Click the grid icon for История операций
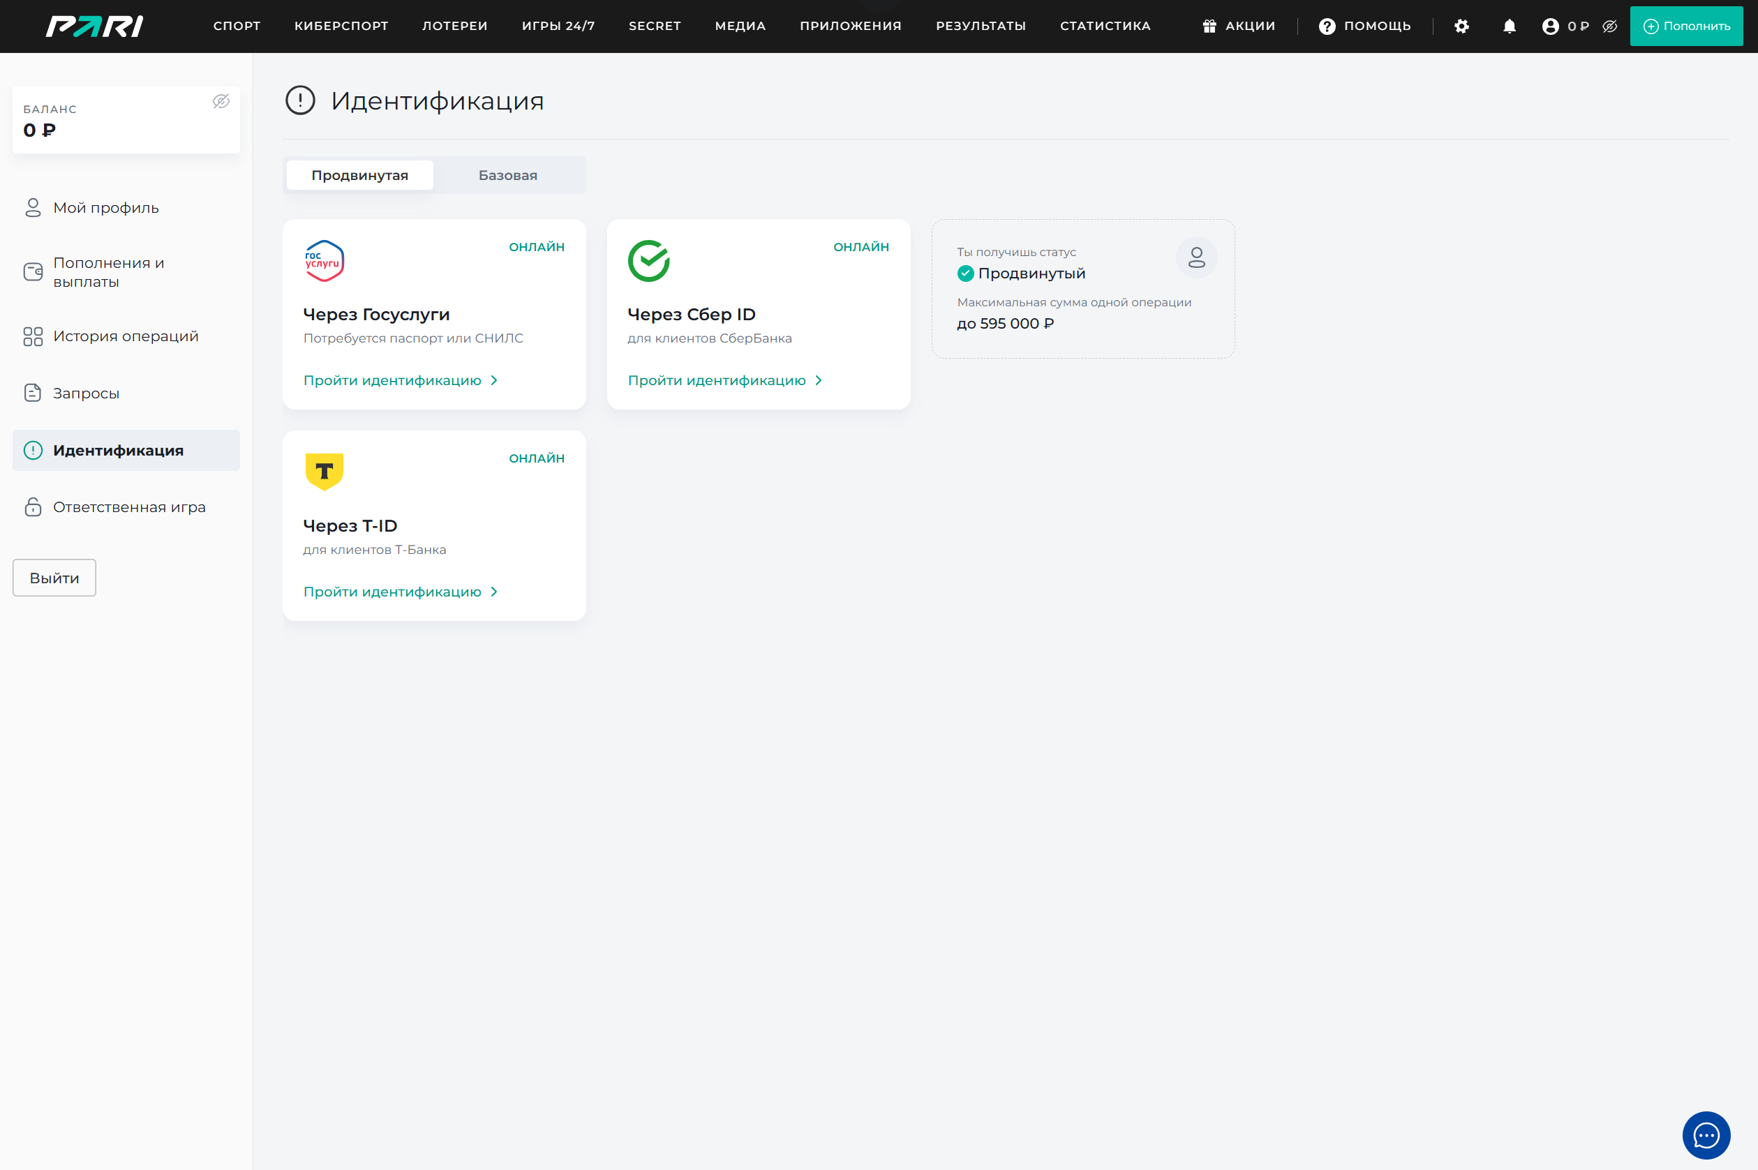 [33, 336]
